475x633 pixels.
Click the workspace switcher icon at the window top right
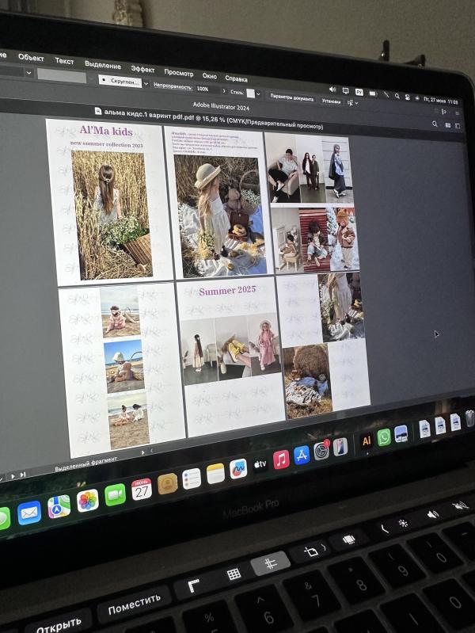coord(458,126)
